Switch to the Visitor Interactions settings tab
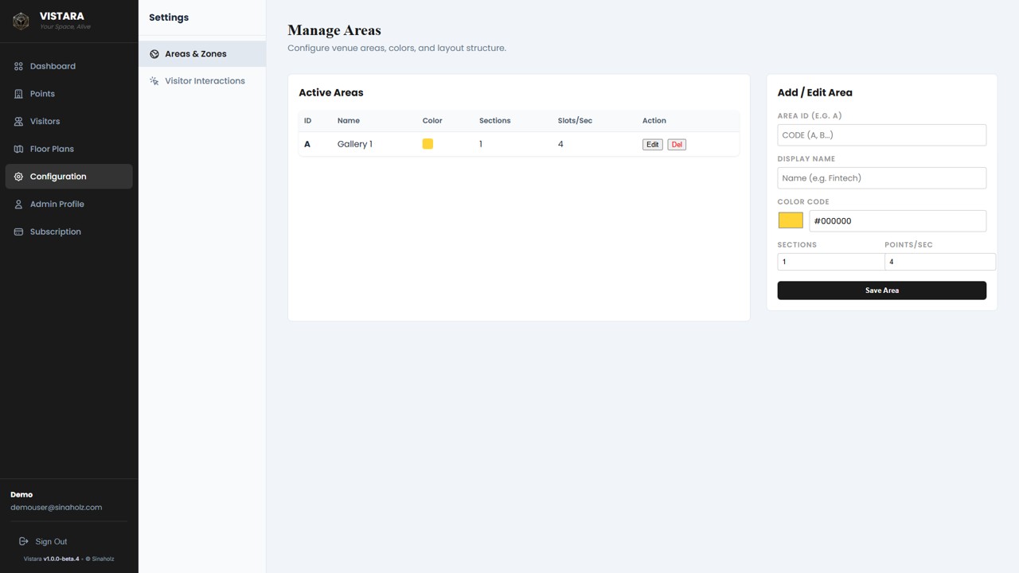The height and width of the screenshot is (573, 1019). tap(205, 80)
